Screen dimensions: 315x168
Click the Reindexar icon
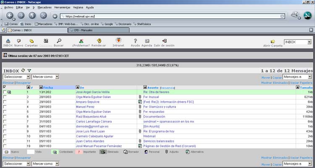[x=99, y=41]
